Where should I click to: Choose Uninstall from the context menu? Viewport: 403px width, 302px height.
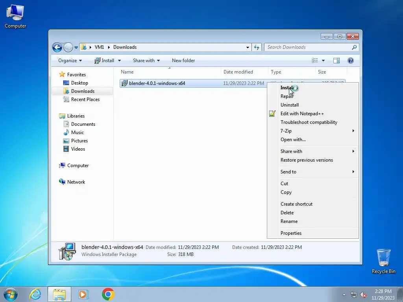point(313,105)
